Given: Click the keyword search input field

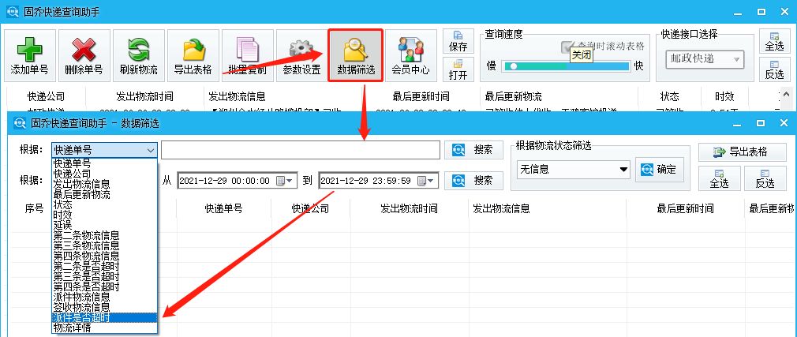Looking at the screenshot, I should (x=301, y=150).
